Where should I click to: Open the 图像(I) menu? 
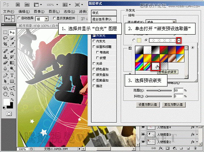click(39, 12)
